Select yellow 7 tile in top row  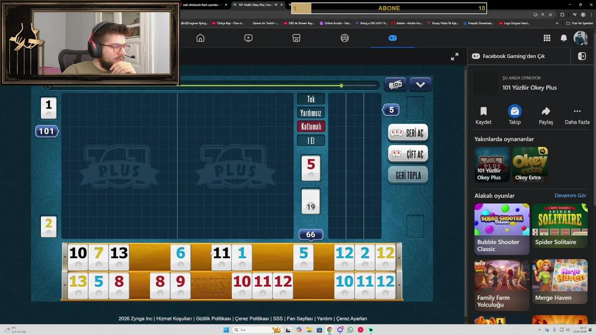coord(98,258)
